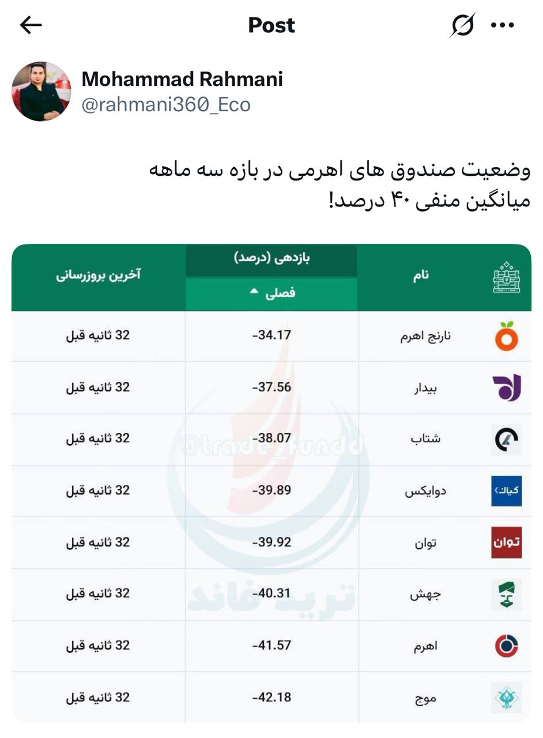543x738 pixels.
Task: Click the blue Kian fund logo
Action: (507, 491)
